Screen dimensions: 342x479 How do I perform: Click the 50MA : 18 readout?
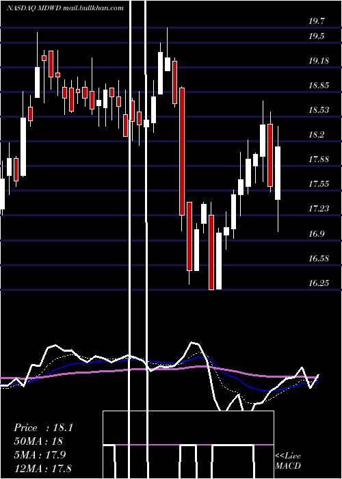[38, 441]
